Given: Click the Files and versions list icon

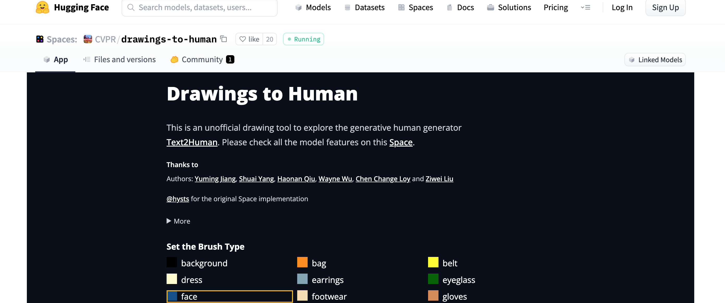Looking at the screenshot, I should pyautogui.click(x=87, y=60).
